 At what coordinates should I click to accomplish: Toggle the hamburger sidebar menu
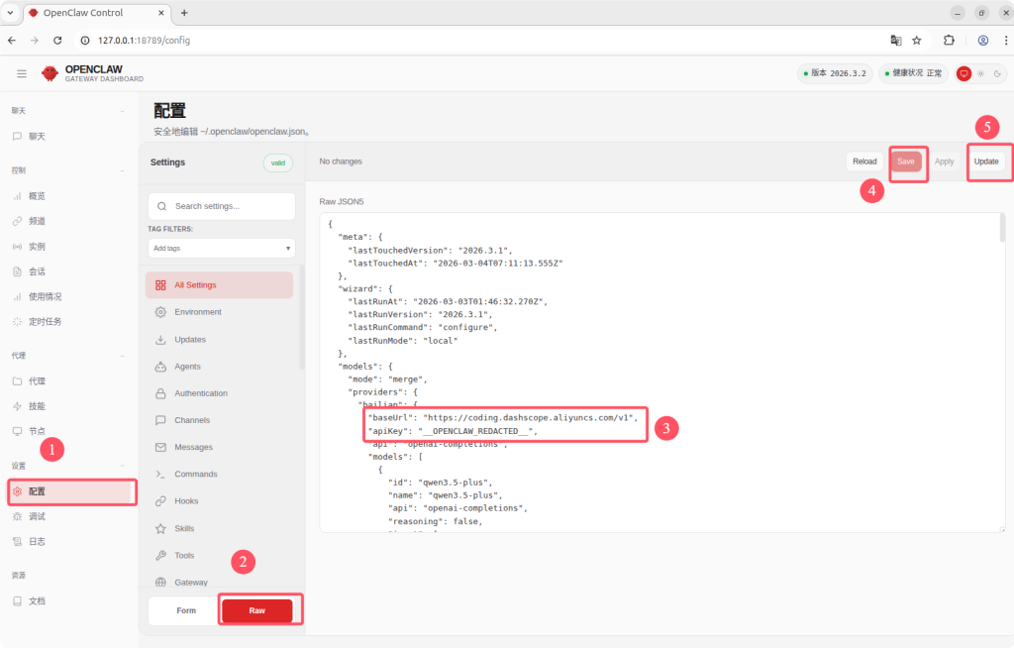point(22,73)
